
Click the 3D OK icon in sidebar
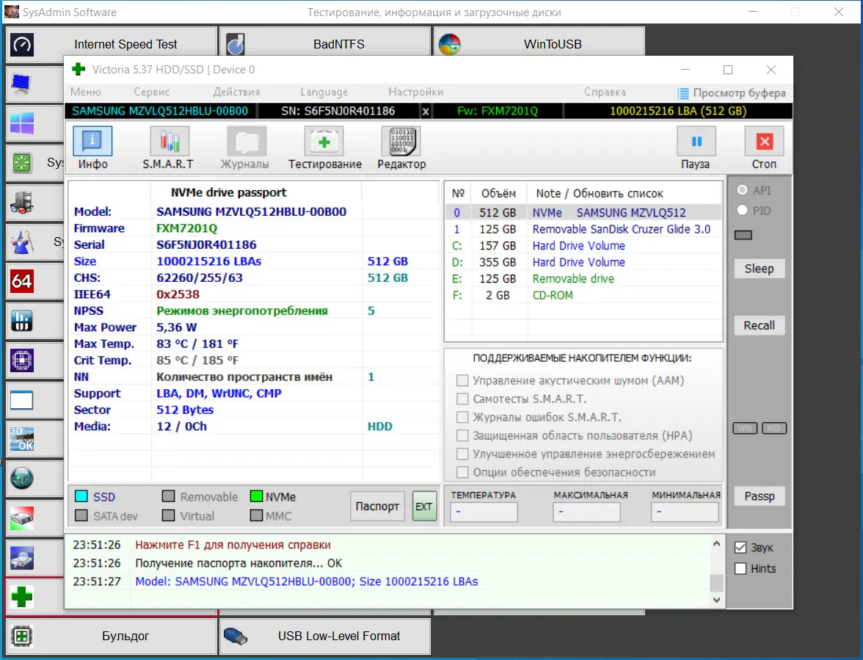[x=22, y=439]
